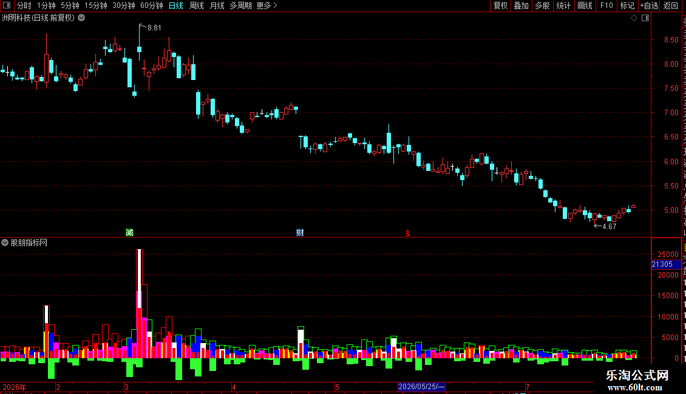The height and width of the screenshot is (394, 686).
Task: Select the 2026/05/25 date label on timeline
Action: coord(421,387)
